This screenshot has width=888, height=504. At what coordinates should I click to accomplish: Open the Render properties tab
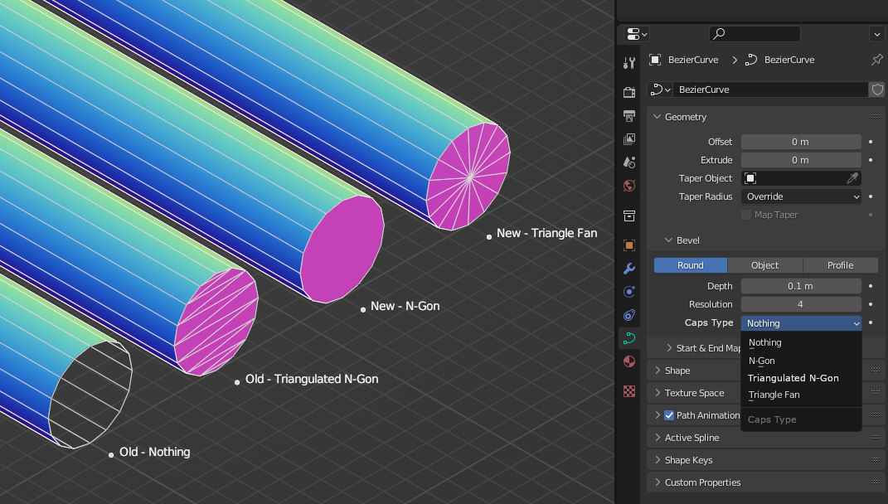point(628,92)
